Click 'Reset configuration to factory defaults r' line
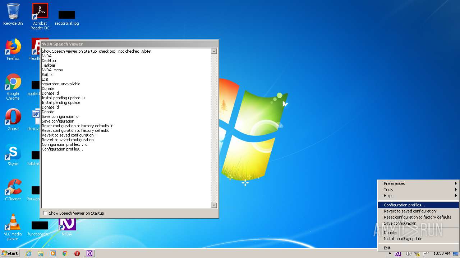This screenshot has height=258, width=460. pos(77,126)
